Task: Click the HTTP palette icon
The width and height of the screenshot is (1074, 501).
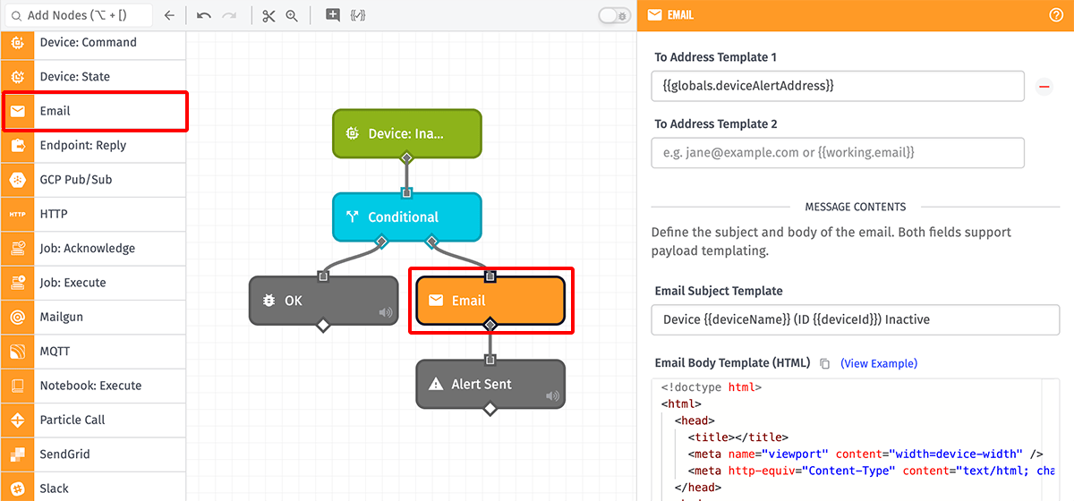Action: pos(17,215)
